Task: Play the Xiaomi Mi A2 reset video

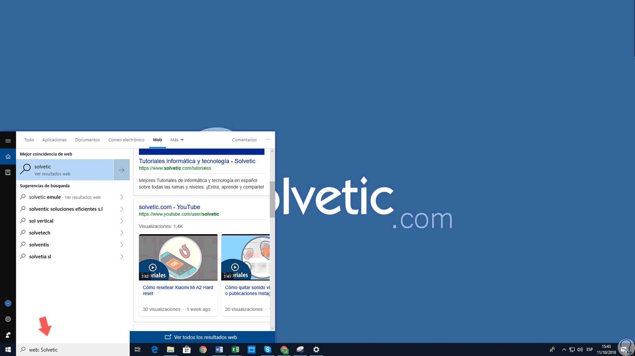Action: pyautogui.click(x=153, y=267)
